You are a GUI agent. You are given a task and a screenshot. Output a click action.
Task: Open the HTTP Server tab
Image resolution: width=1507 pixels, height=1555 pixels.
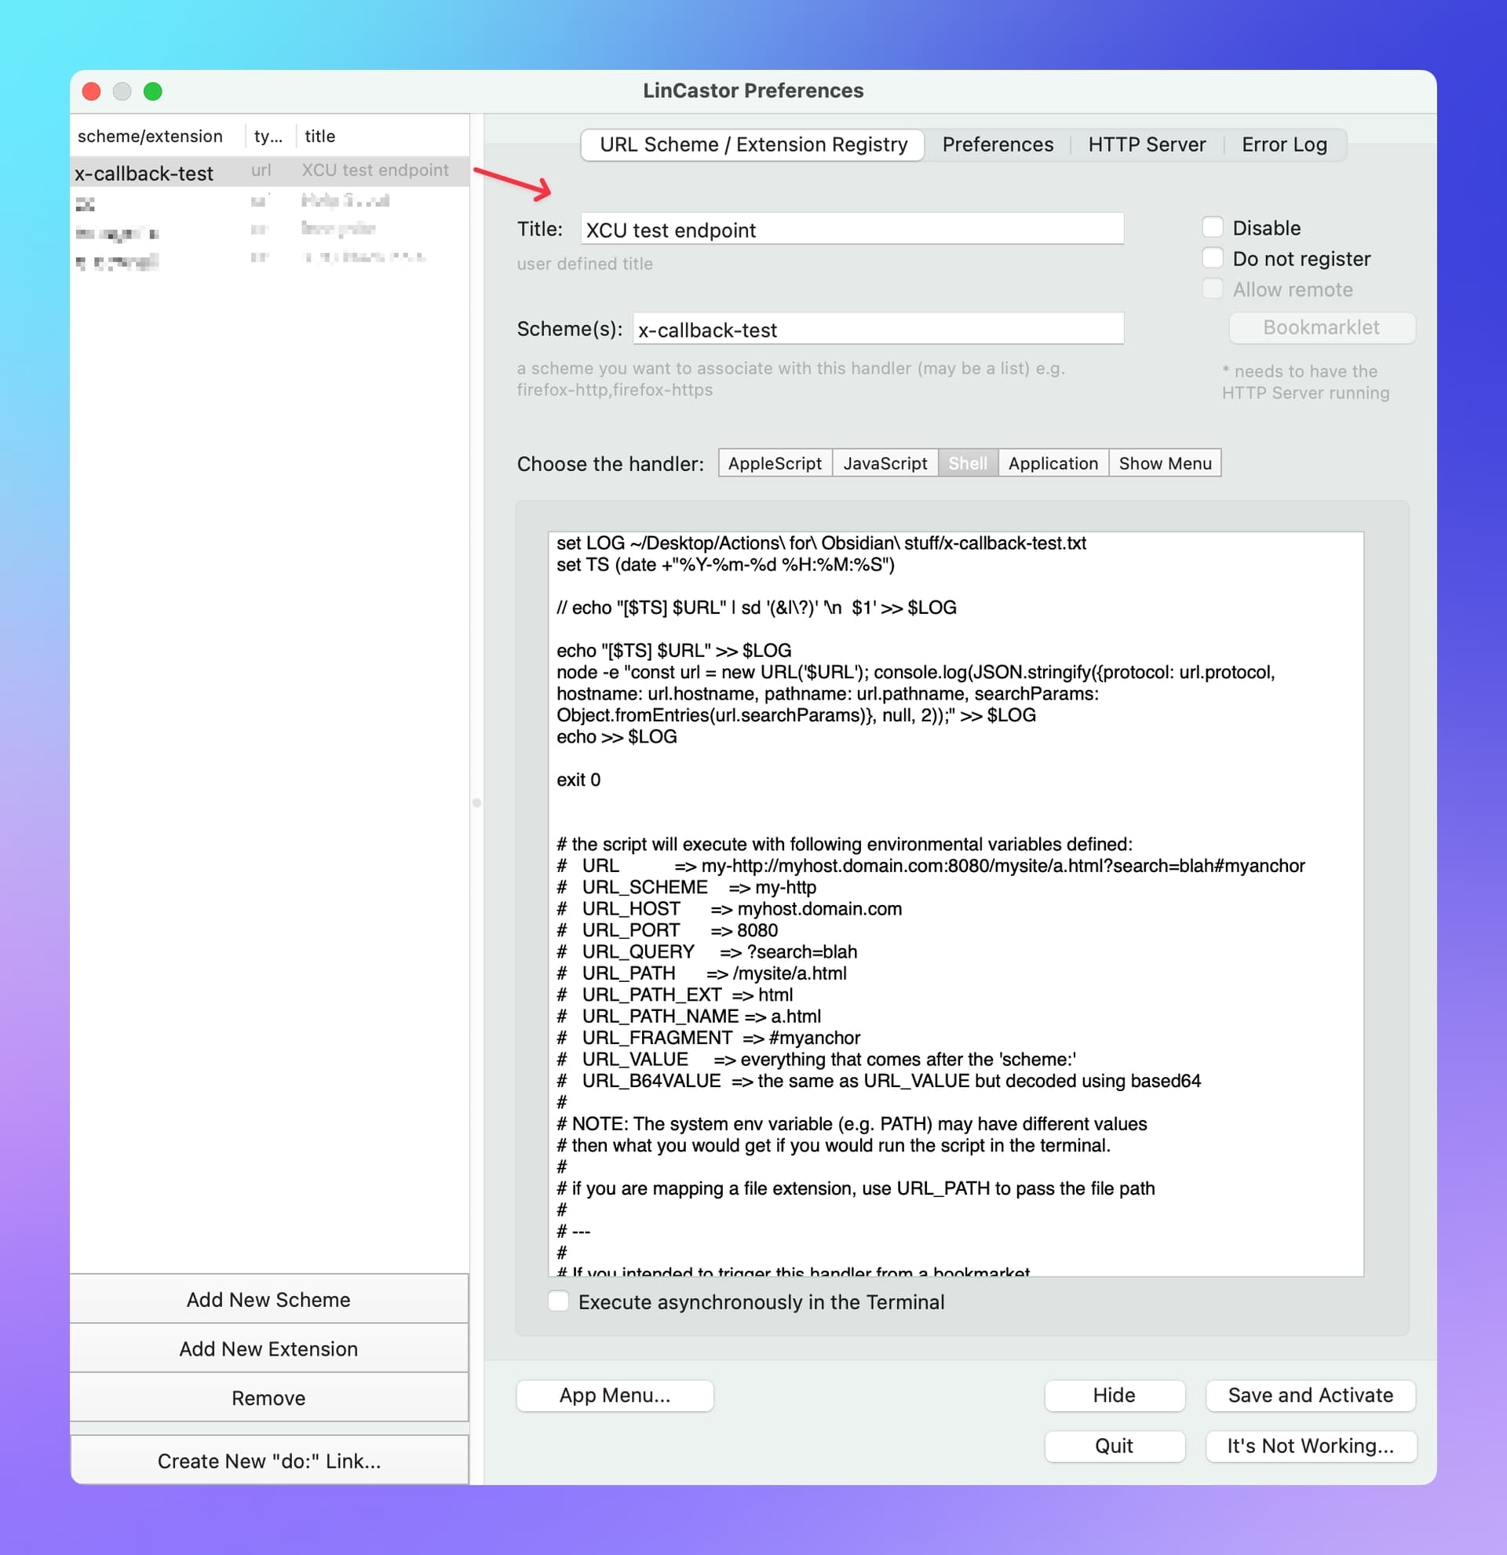tap(1146, 144)
